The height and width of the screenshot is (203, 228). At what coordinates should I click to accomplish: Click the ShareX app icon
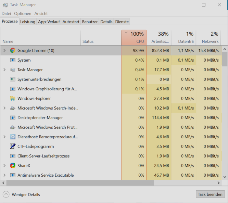(13, 165)
